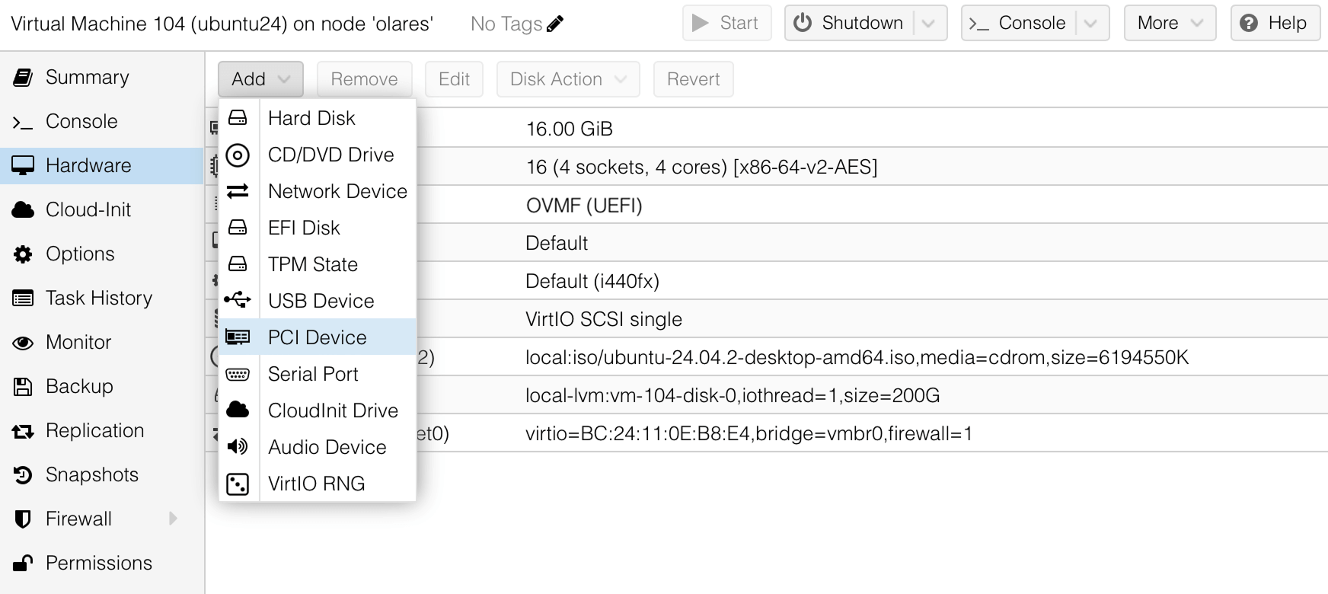The width and height of the screenshot is (1328, 594).
Task: Expand the Console dropdown arrow
Action: 1090,24
